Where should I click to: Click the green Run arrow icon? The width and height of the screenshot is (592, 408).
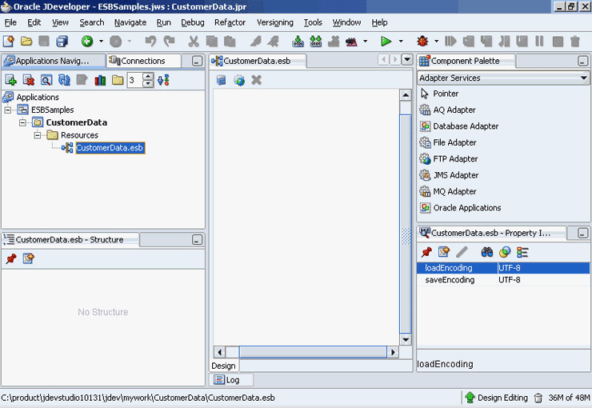(x=386, y=41)
